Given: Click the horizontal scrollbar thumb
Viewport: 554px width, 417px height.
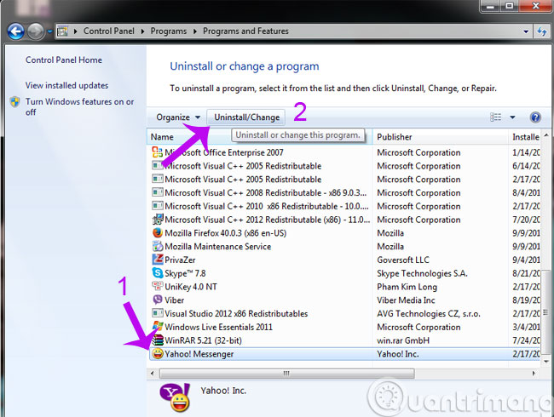Looking at the screenshot, I should coord(286,373).
